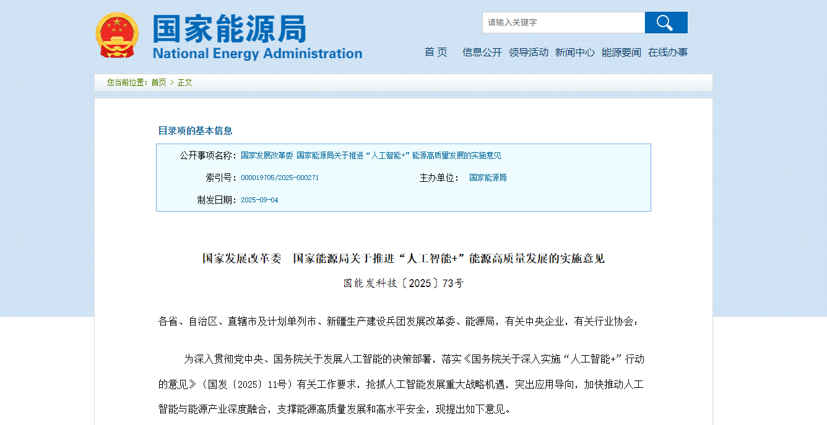Open the 在线办事 navigation menu item
827x425 pixels.
669,53
